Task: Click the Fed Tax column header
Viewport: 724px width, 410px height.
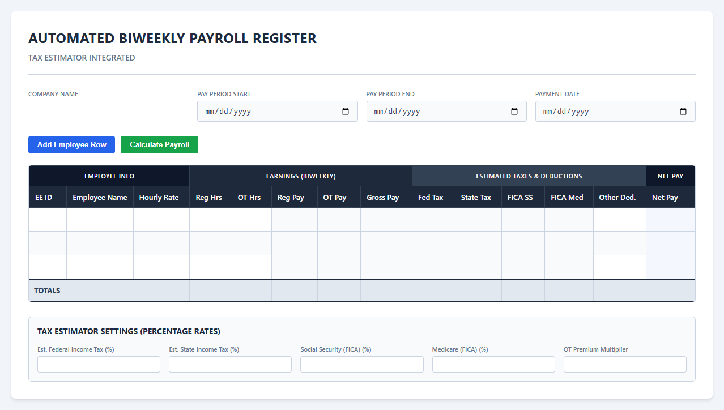Action: [x=434, y=197]
